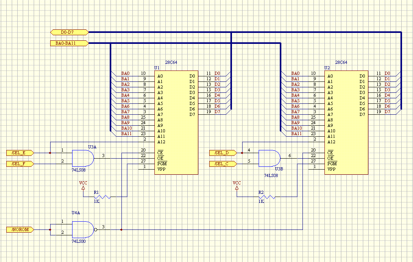
Task: Click the /SEL_F input port
Action: tap(20, 164)
